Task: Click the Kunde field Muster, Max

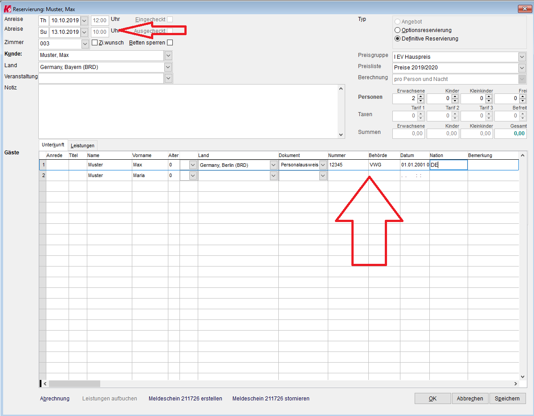Action: click(101, 56)
